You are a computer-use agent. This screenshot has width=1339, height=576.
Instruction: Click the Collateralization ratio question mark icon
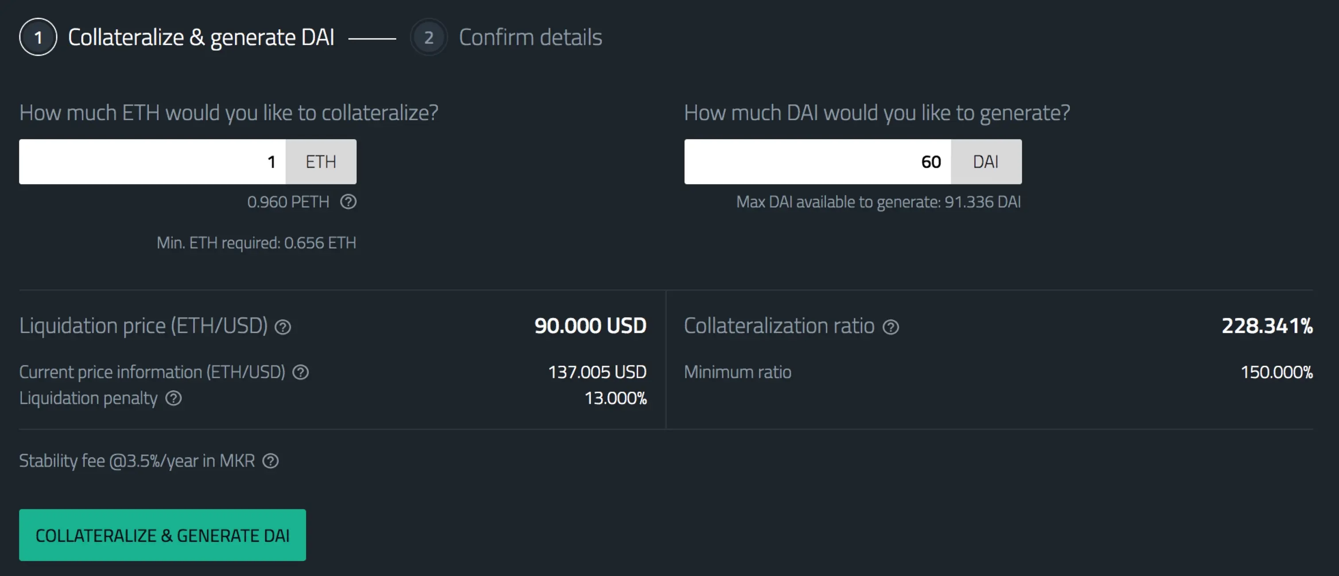tap(891, 327)
